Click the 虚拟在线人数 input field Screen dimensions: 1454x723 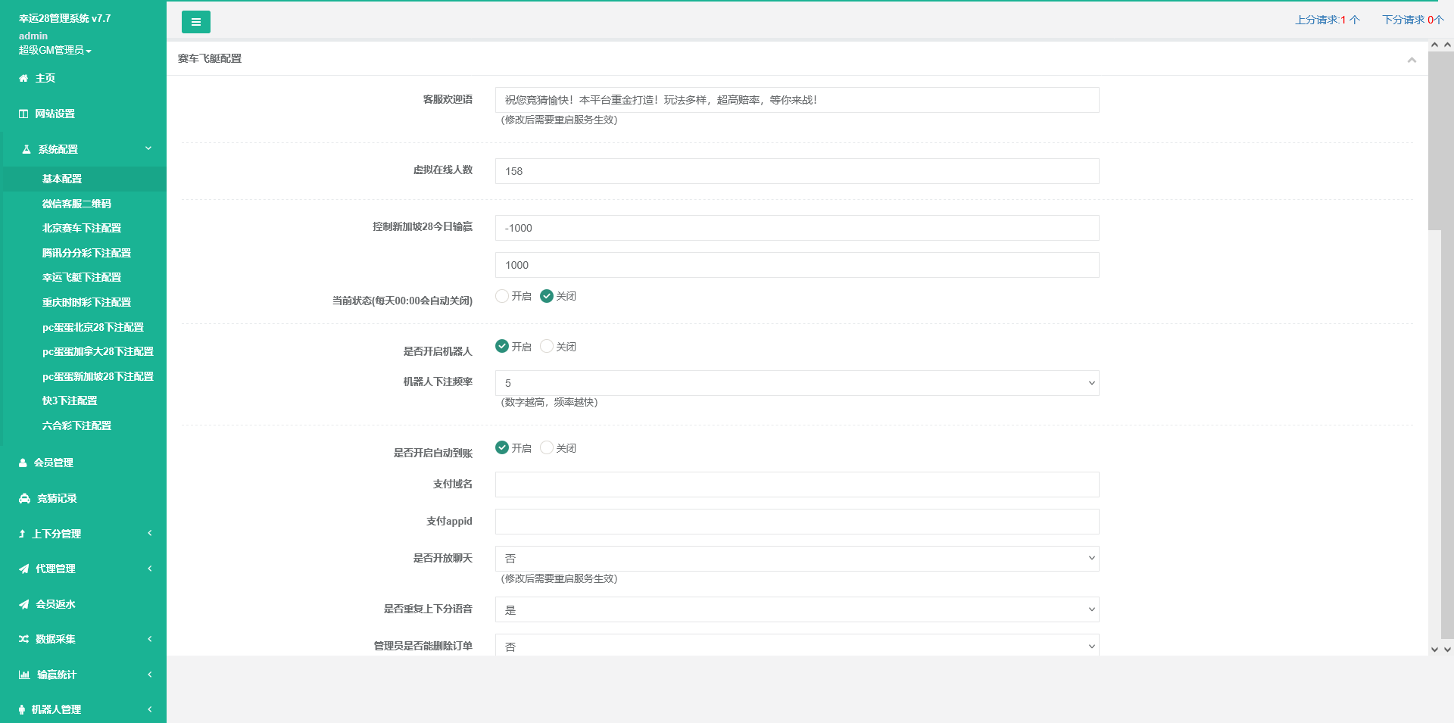tap(797, 171)
